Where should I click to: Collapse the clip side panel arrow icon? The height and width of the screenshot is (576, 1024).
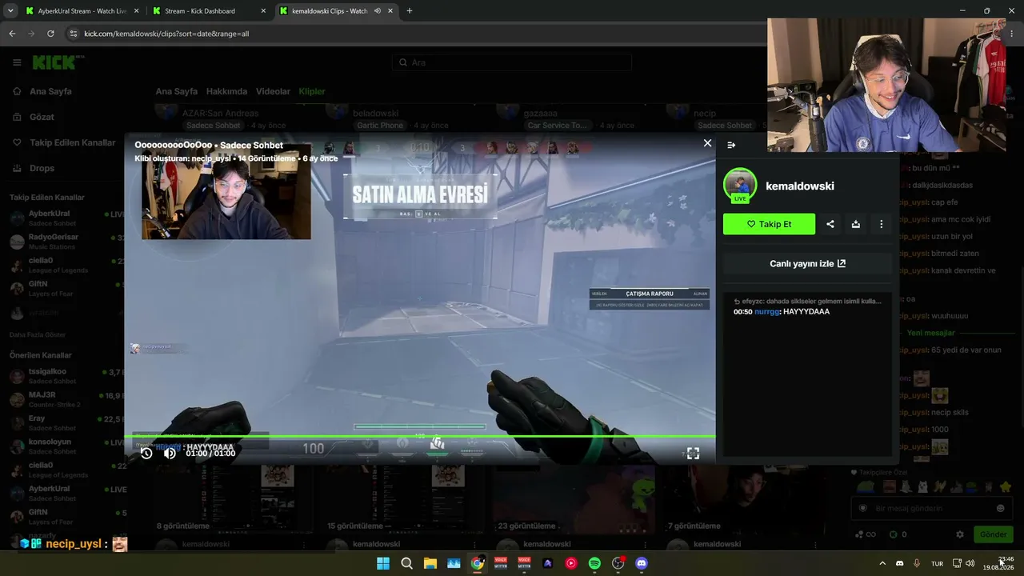[731, 145]
